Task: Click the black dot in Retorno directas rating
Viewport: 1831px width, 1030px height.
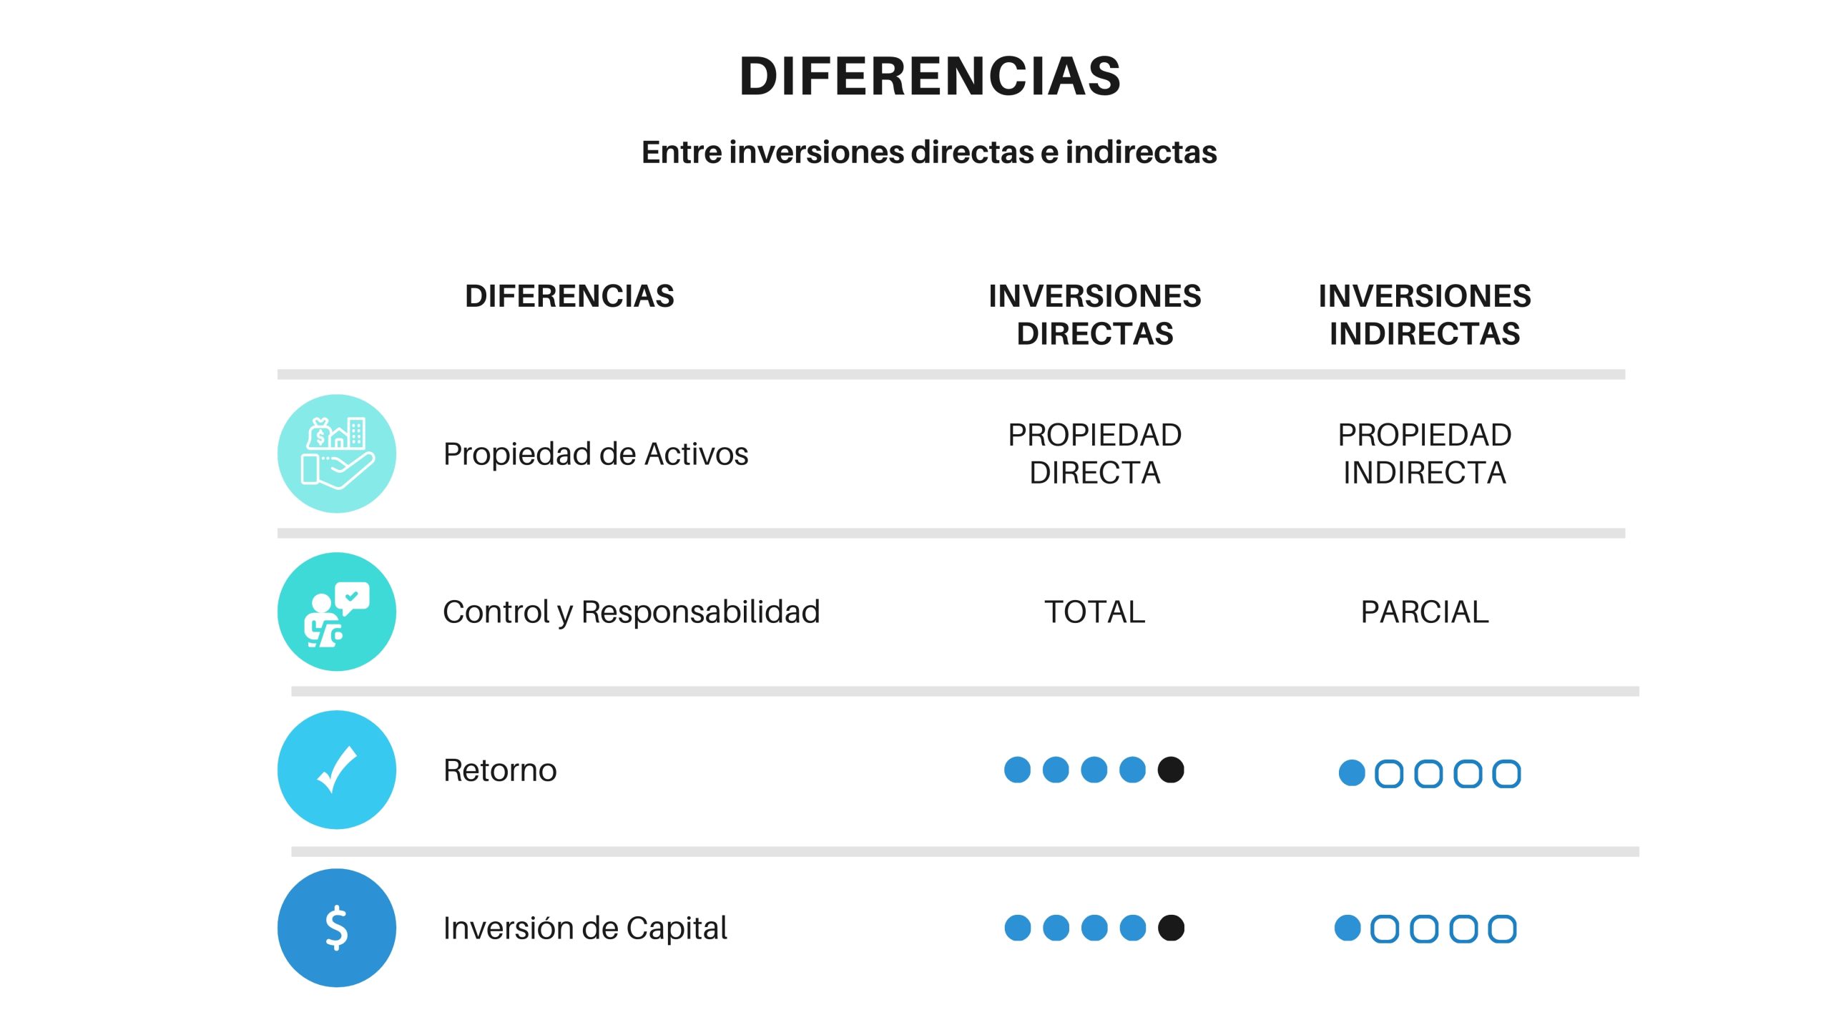Action: click(1171, 770)
